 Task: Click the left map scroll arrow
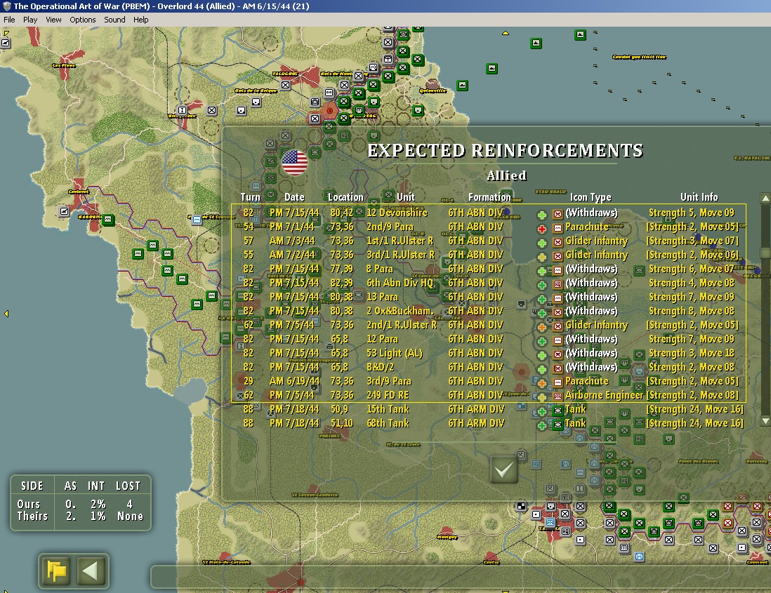pos(6,314)
